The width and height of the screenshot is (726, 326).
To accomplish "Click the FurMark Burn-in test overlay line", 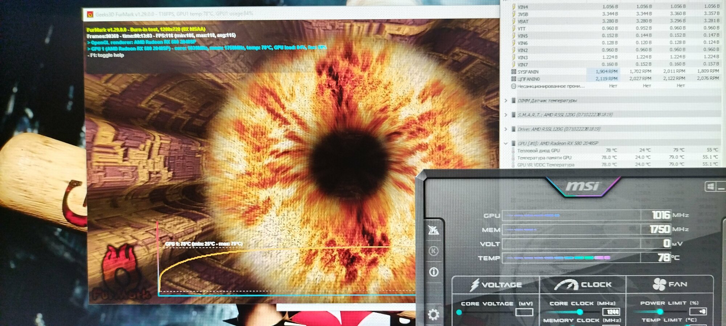I will tap(146, 29).
